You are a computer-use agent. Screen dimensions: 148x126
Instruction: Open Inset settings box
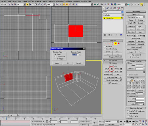point(121,72)
